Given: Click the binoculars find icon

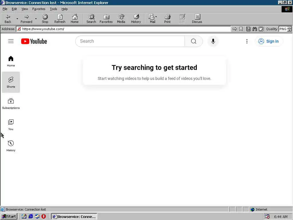Looking at the screenshot, I should [254, 29].
